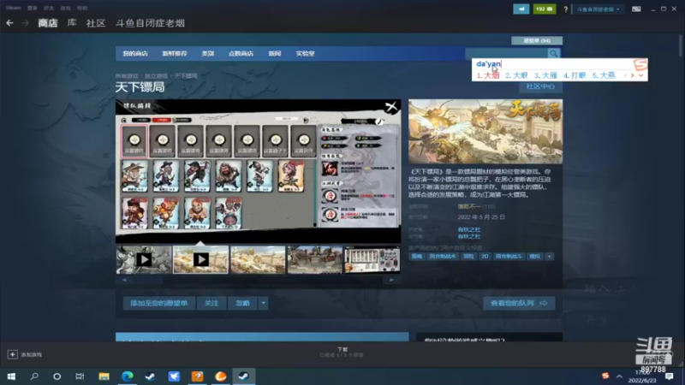The height and width of the screenshot is (385, 685).
Task: Go forward with the right arrow
Action: tap(26, 23)
